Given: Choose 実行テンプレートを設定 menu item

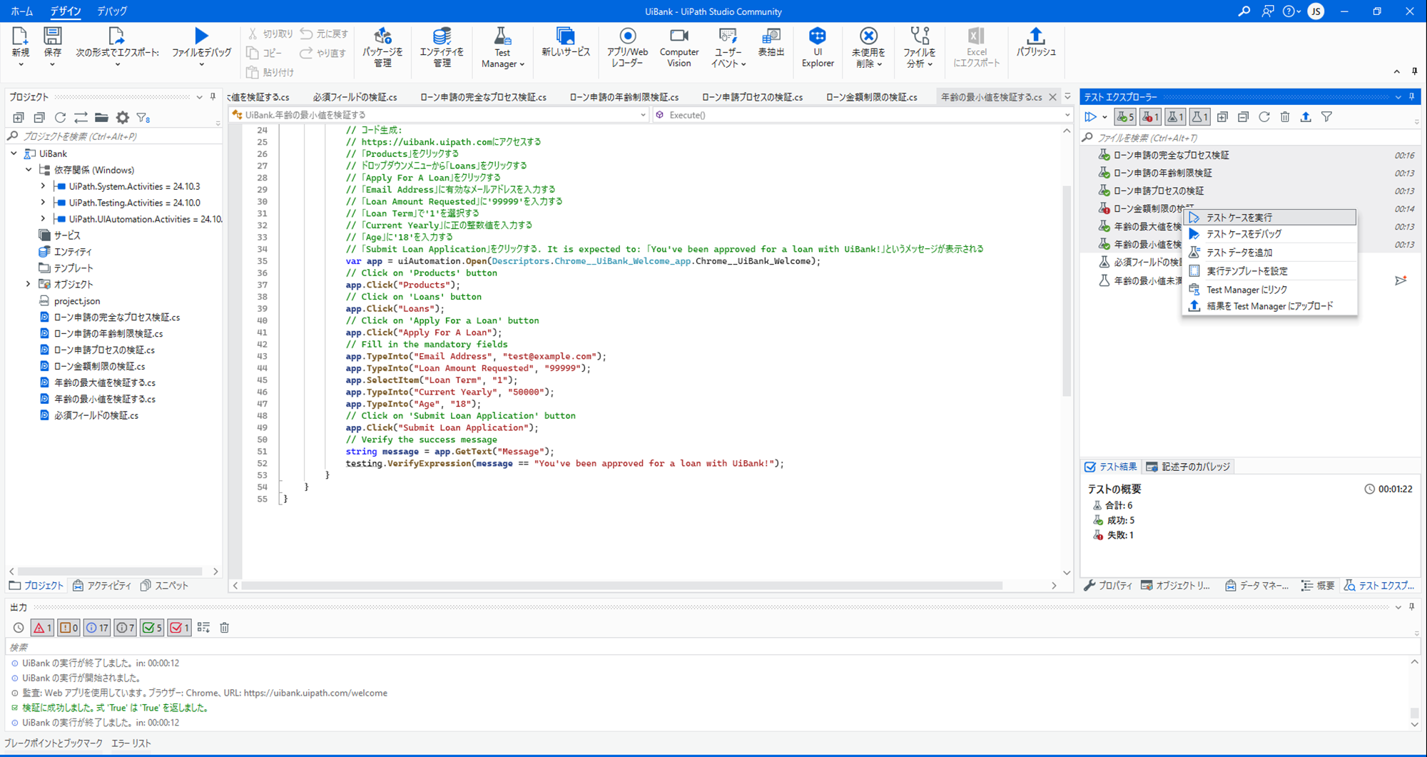Looking at the screenshot, I should click(1269, 271).
